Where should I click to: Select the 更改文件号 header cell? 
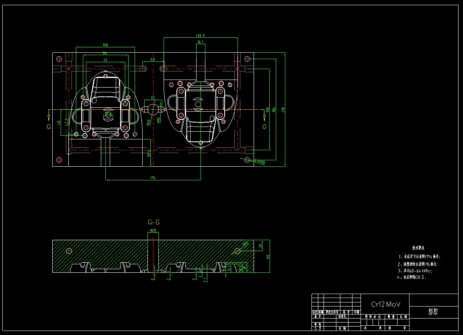pyautogui.click(x=332, y=312)
